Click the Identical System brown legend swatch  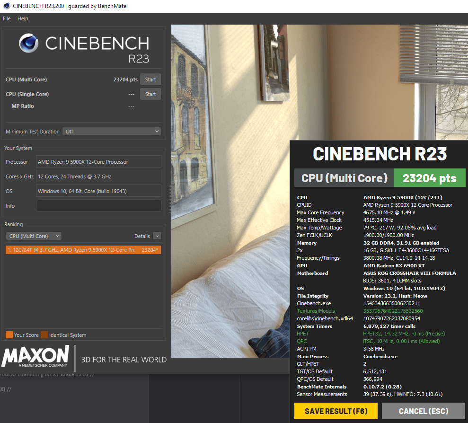44,335
